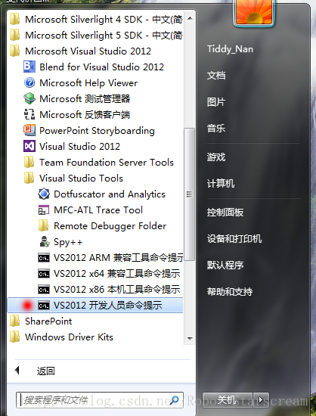The height and width of the screenshot is (416, 316).
Task: Click scrollbar up arrow in programs list
Action: [190, 18]
